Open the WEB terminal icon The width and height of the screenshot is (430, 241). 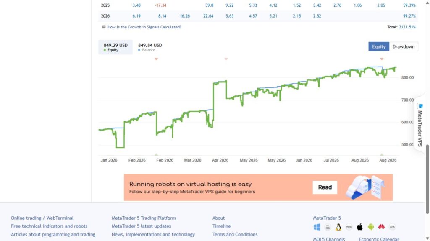[349, 227]
